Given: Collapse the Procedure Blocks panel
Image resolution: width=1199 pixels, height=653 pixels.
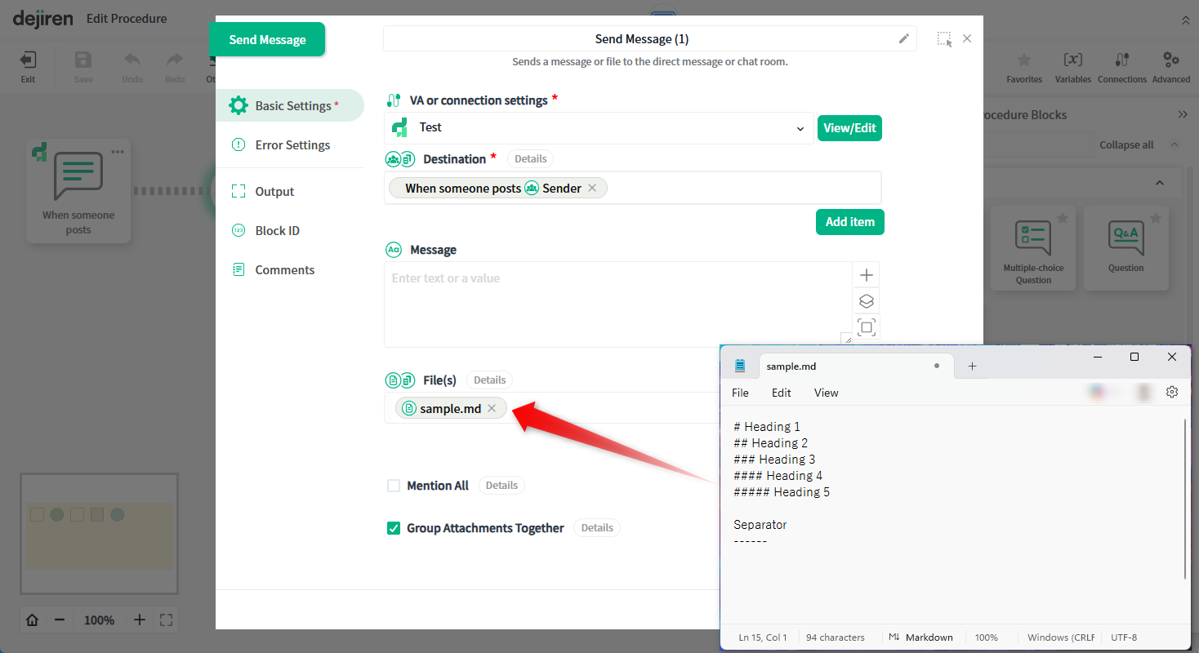Looking at the screenshot, I should [1182, 114].
